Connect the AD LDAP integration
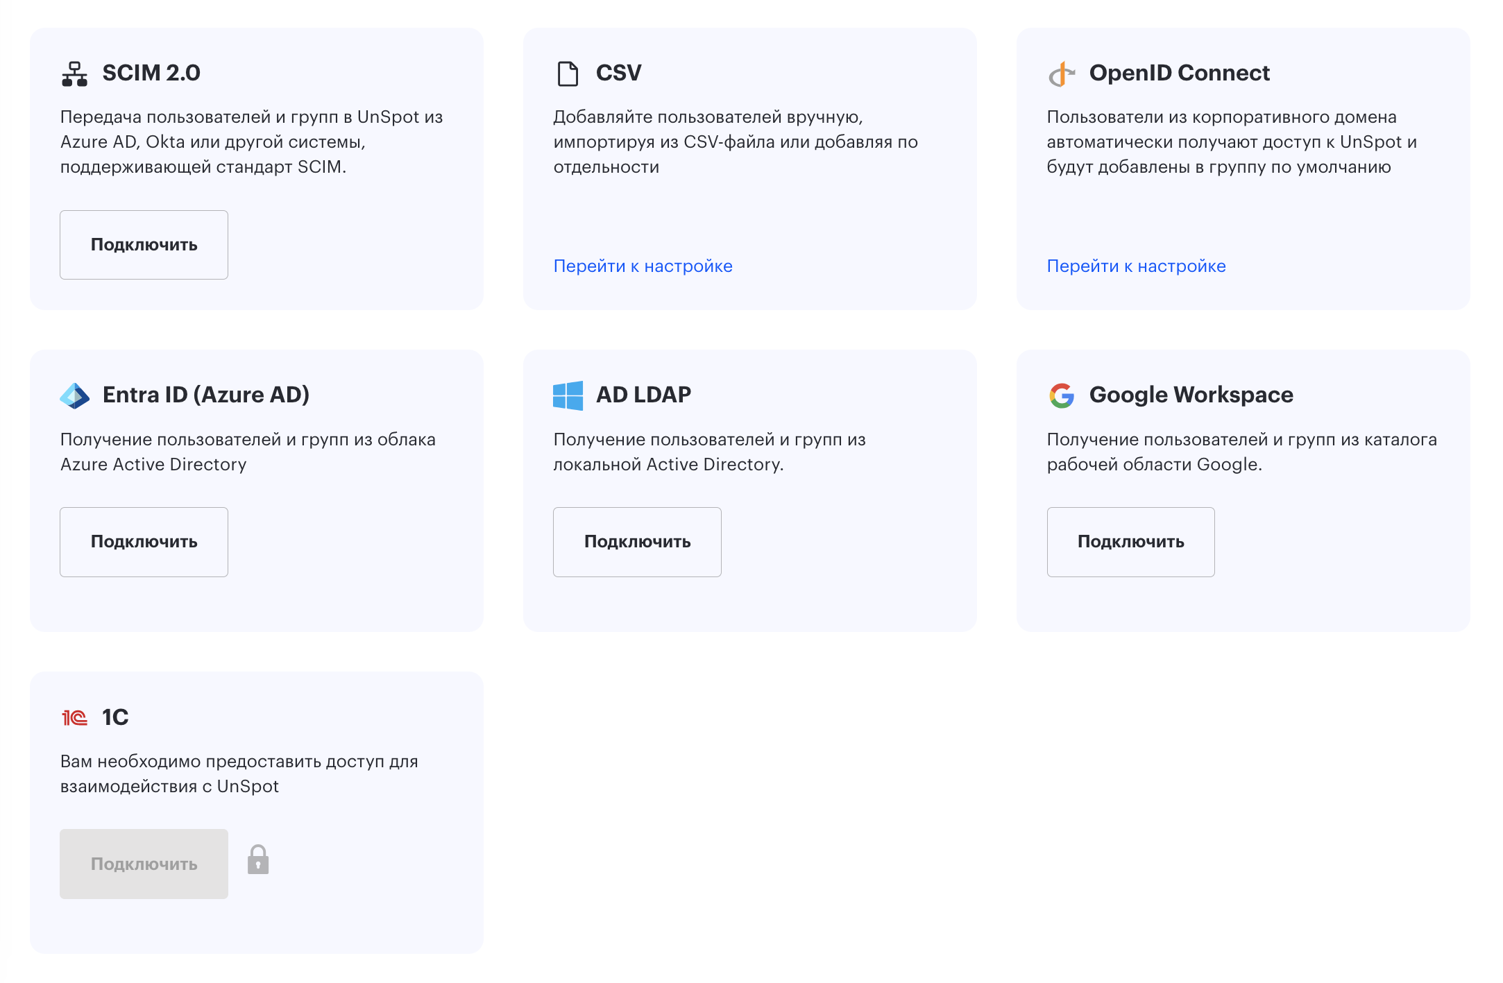The width and height of the screenshot is (1503, 983). (x=637, y=542)
